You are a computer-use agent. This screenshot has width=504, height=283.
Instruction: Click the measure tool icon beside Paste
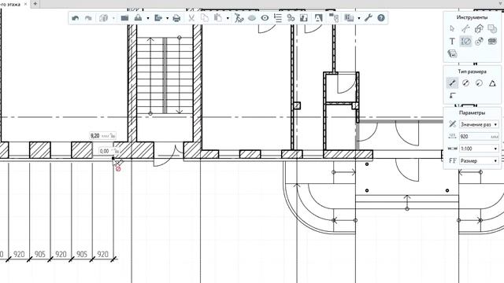[239, 18]
